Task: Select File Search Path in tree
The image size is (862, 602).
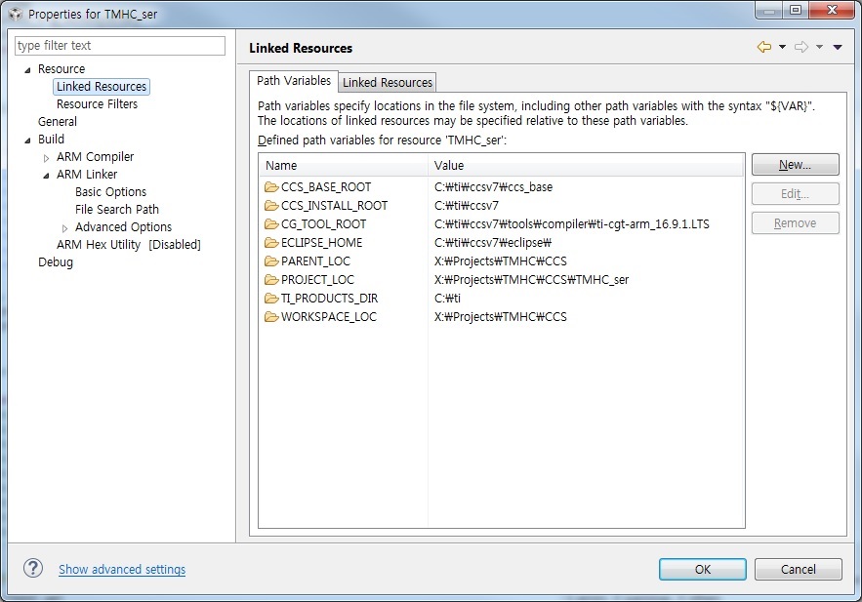Action: [x=116, y=209]
